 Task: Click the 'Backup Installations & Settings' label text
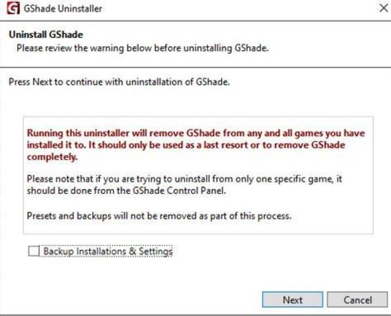pos(108,251)
